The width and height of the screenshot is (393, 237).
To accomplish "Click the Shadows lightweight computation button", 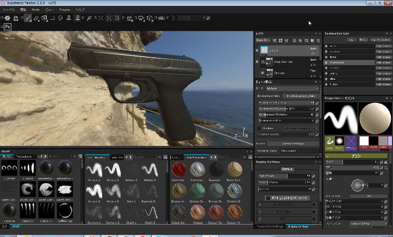I will coord(301,128).
